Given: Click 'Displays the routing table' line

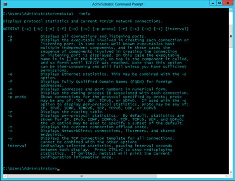Looking at the screenshot, I should [72, 112].
